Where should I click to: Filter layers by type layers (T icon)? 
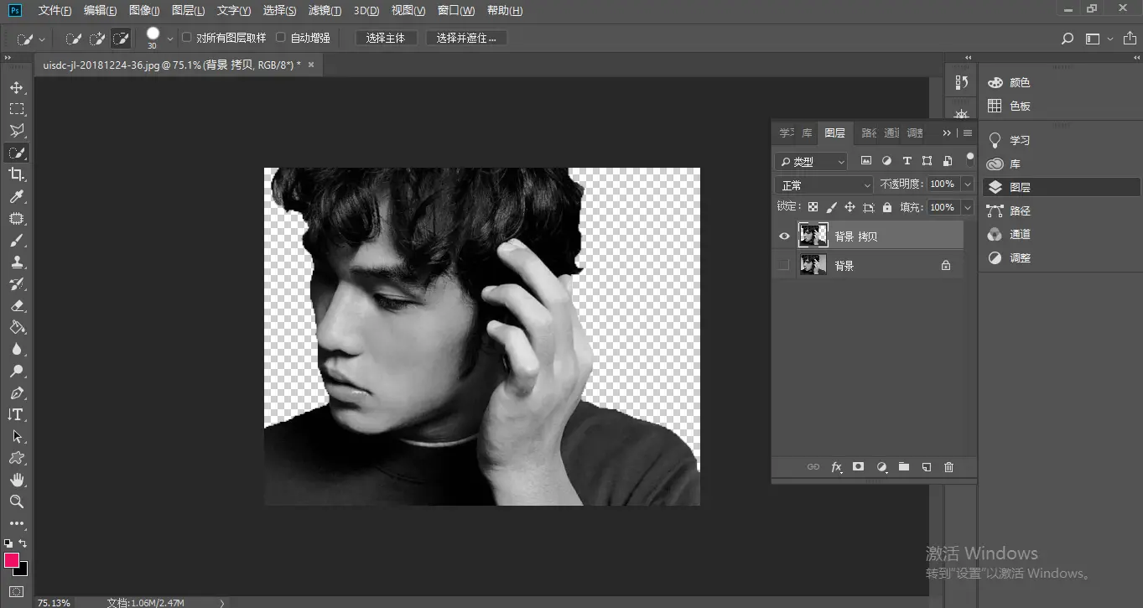tap(907, 161)
